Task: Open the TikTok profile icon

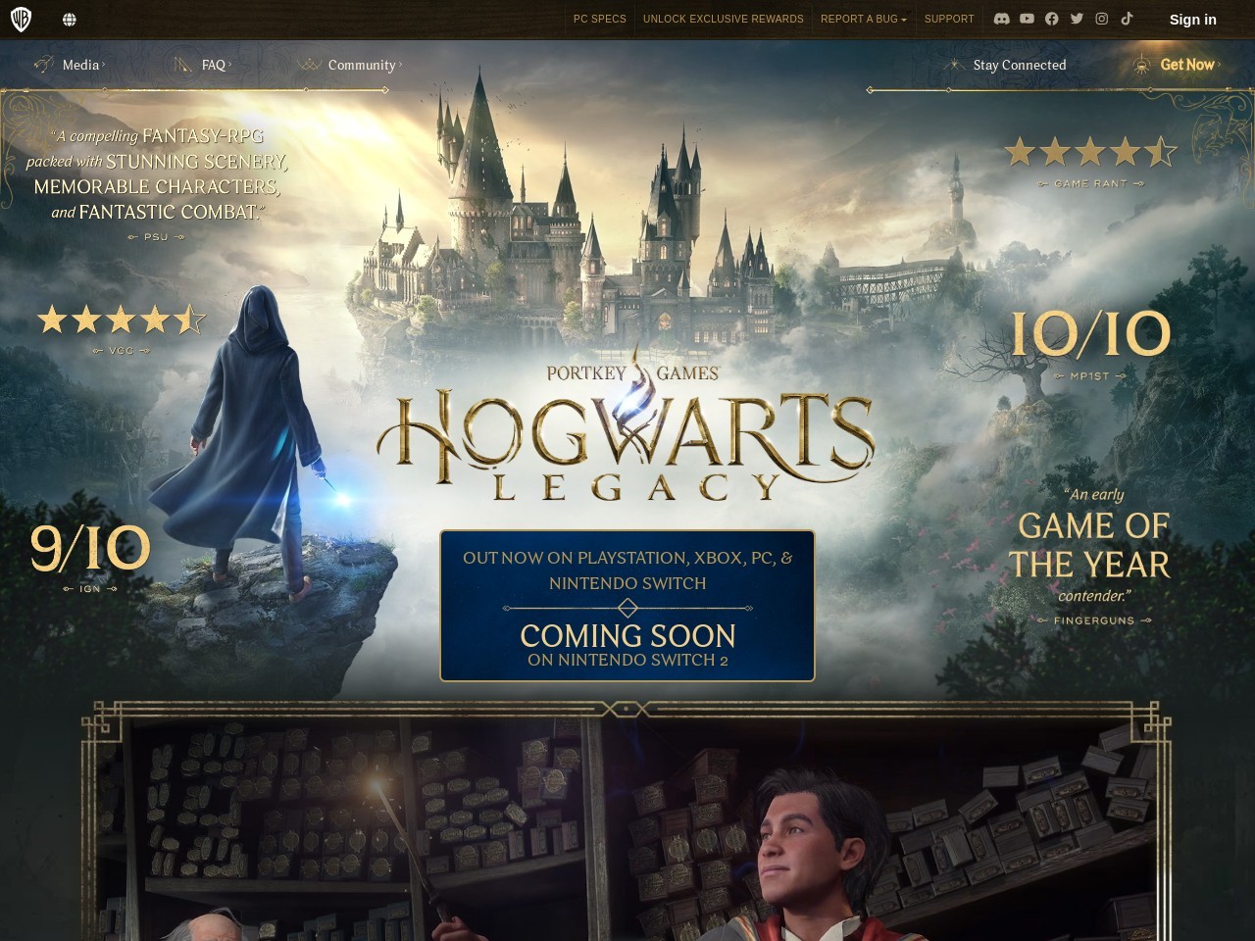Action: tap(1128, 19)
